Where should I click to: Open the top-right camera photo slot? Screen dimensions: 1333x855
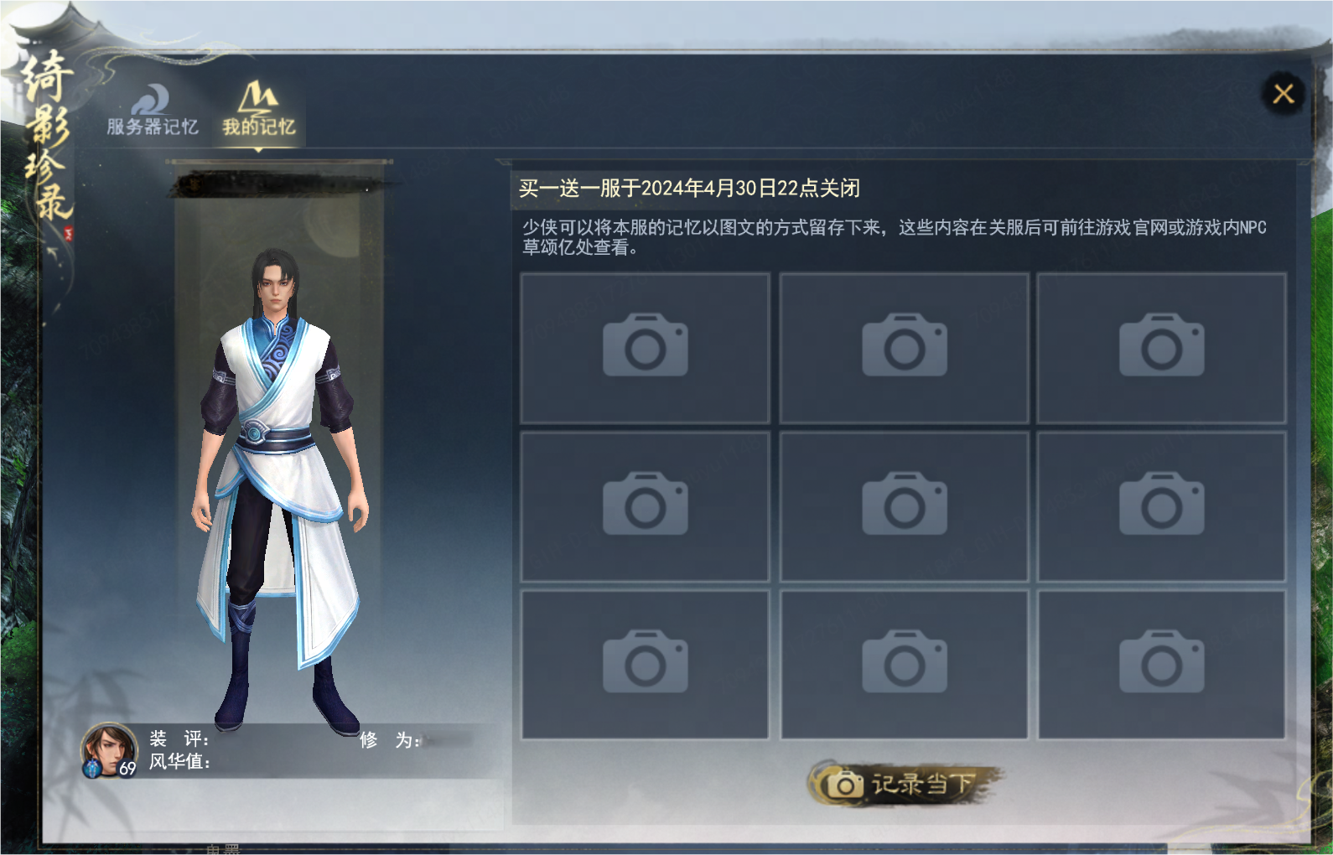[1162, 348]
